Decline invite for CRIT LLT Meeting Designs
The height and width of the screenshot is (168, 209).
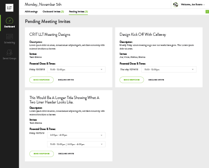pyautogui.click(x=66, y=80)
